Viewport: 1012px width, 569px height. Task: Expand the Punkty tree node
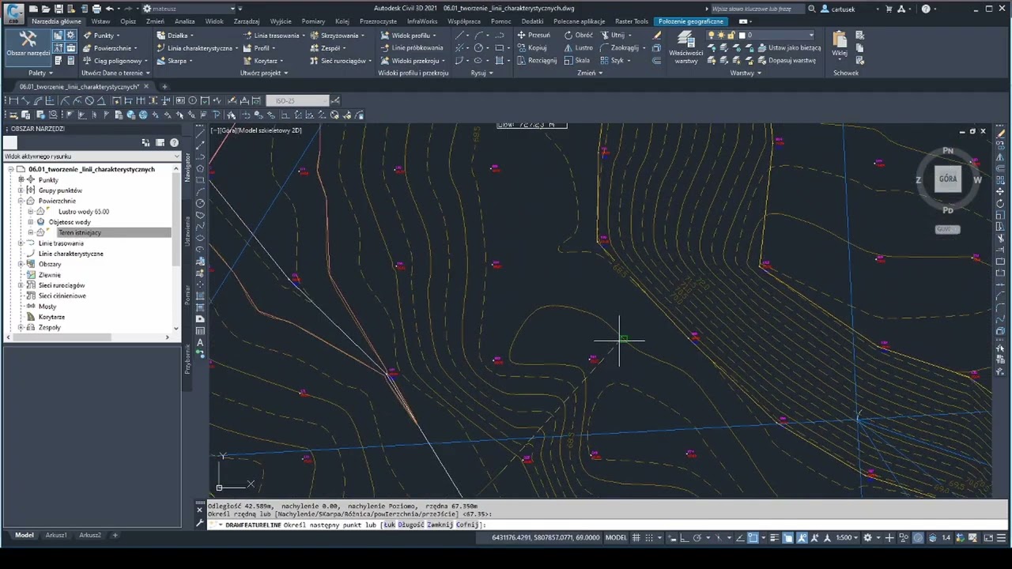click(x=21, y=180)
